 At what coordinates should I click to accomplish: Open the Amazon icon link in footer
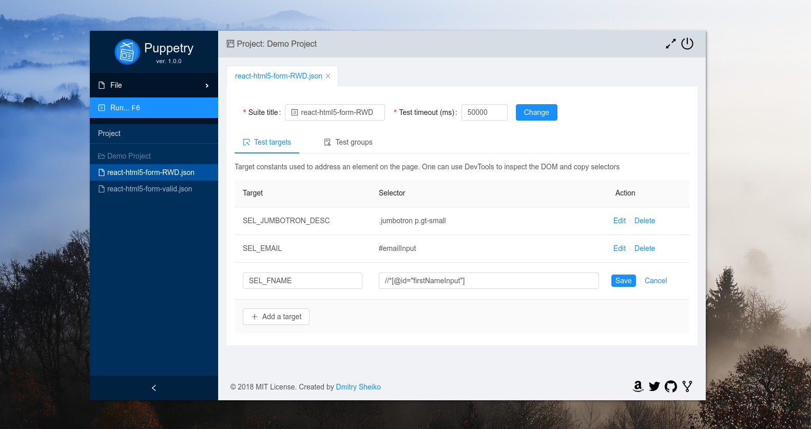638,386
